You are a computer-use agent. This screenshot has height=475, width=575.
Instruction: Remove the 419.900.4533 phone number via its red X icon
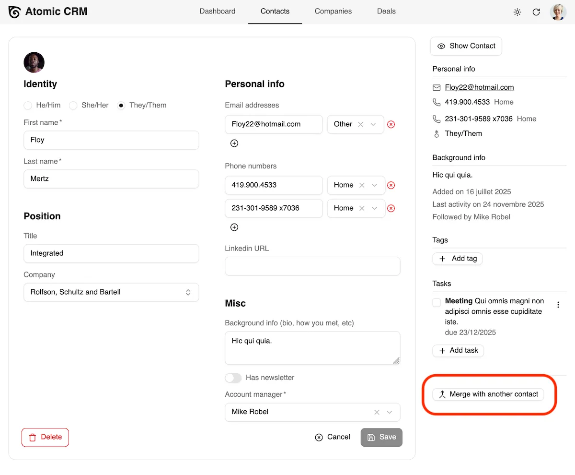pos(391,185)
